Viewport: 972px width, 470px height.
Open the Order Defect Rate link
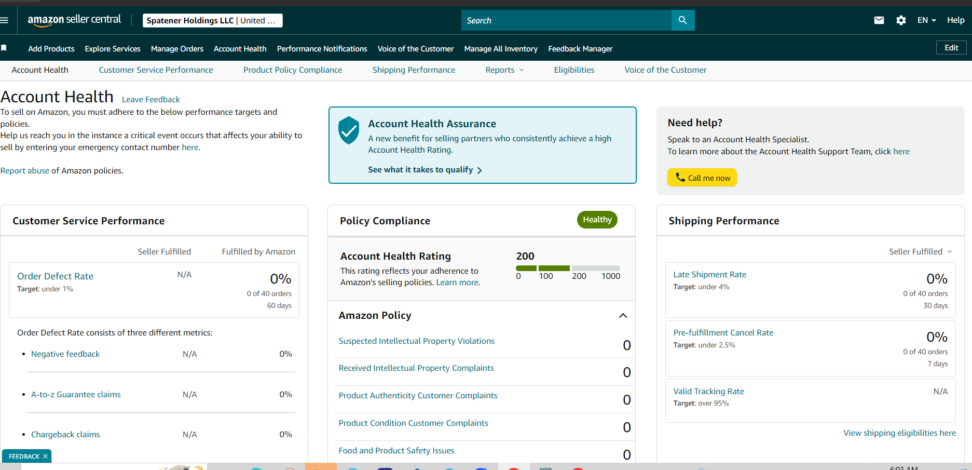click(56, 276)
